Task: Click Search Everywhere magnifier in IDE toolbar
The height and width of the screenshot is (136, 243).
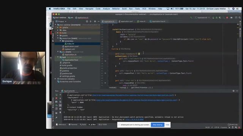Action: pyautogui.click(x=240, y=18)
